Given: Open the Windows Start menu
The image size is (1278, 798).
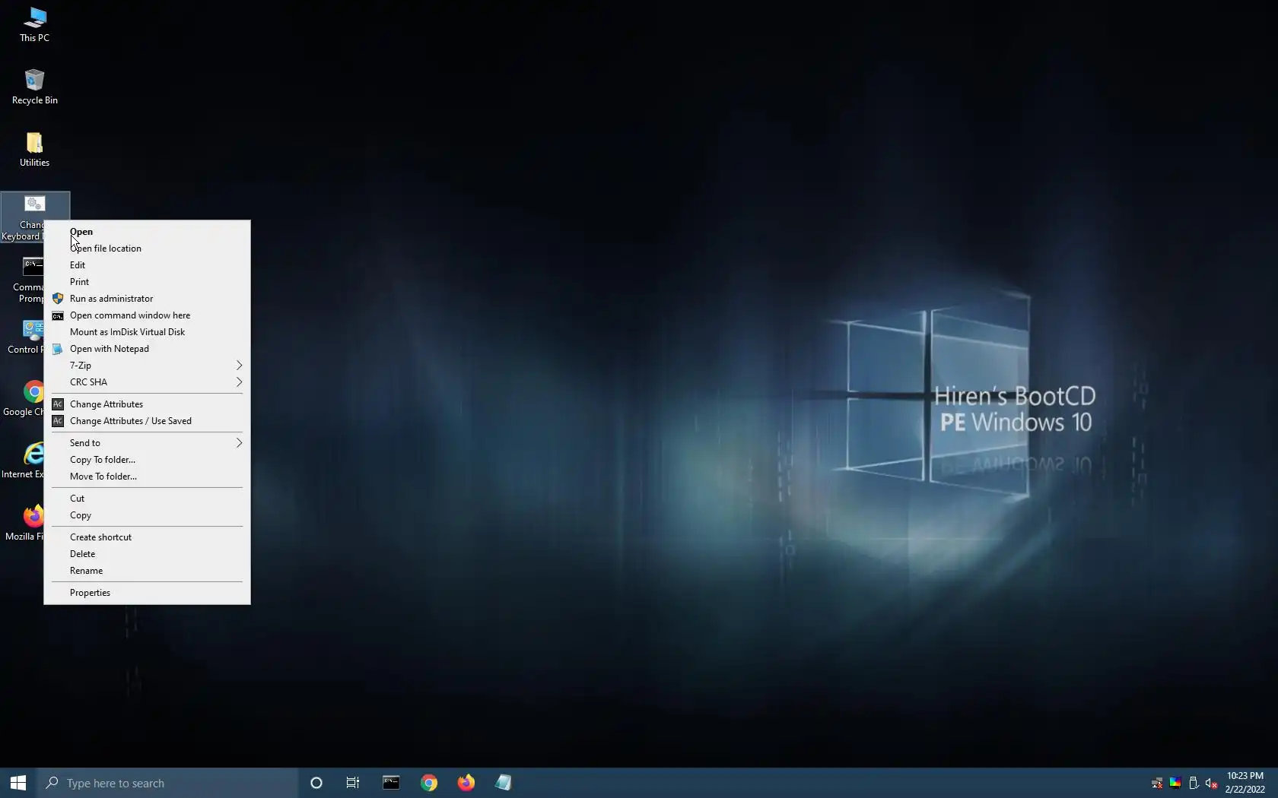Looking at the screenshot, I should (18, 783).
